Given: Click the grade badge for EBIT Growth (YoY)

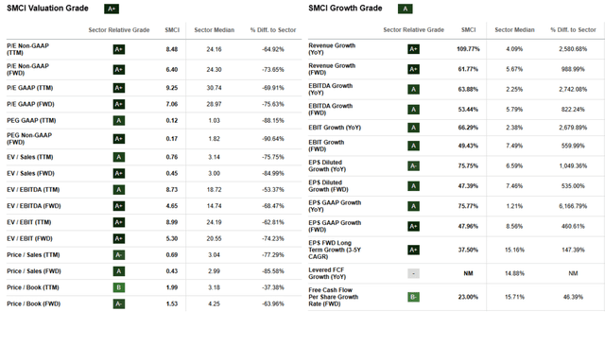Looking at the screenshot, I should point(413,128).
